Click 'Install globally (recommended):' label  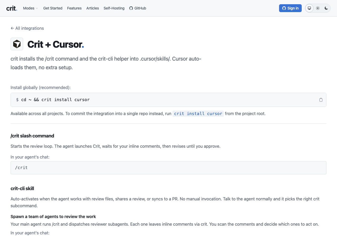pyautogui.click(x=41, y=87)
